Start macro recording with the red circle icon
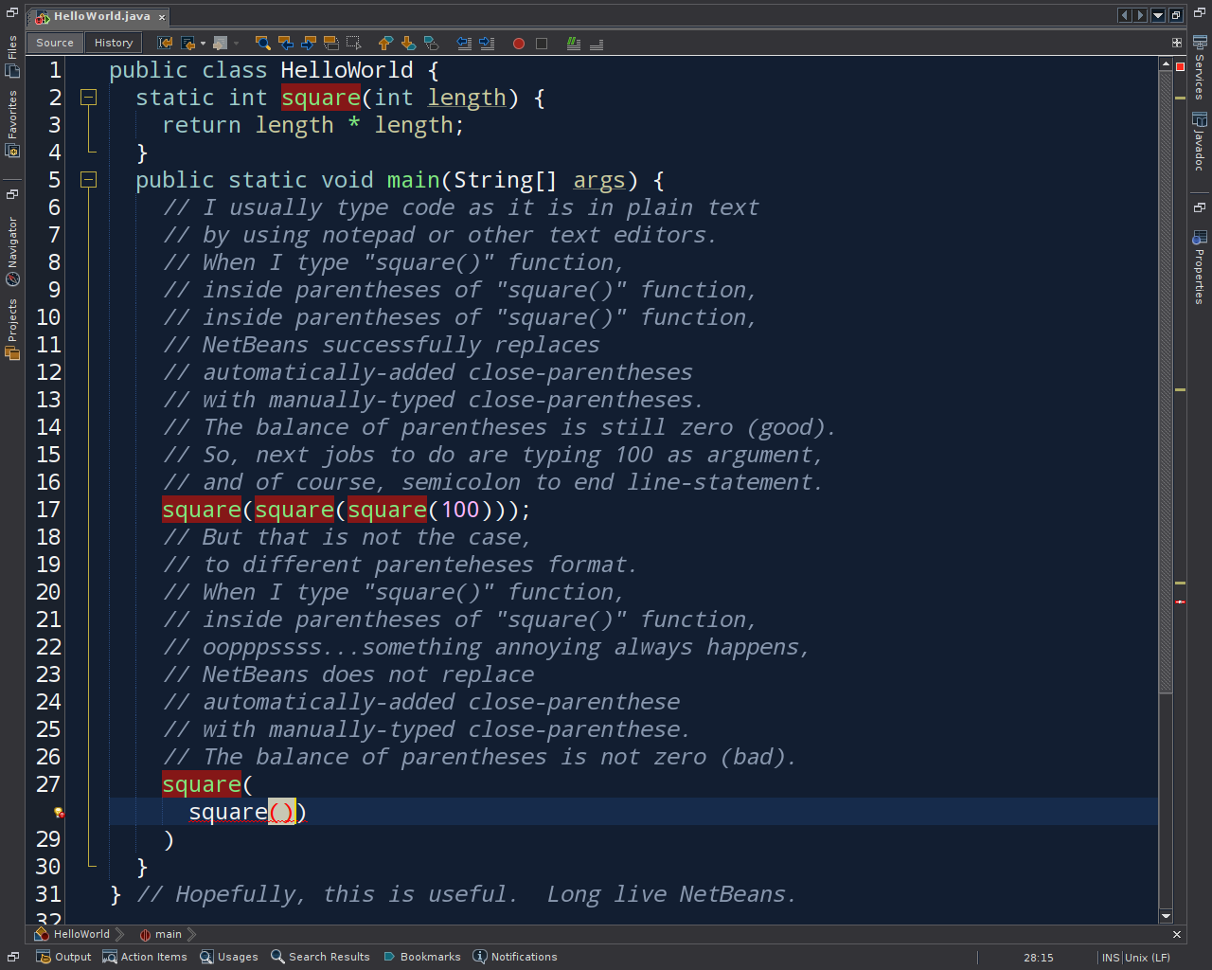1212x970 pixels. click(517, 43)
